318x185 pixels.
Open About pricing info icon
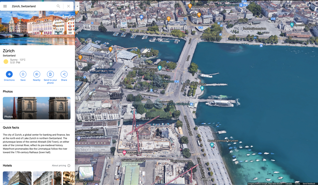(x=69, y=165)
